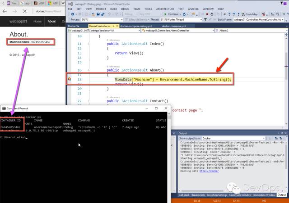
Task: Click the Visual Studio logo icon in title bar
Action: tap(70, 4)
